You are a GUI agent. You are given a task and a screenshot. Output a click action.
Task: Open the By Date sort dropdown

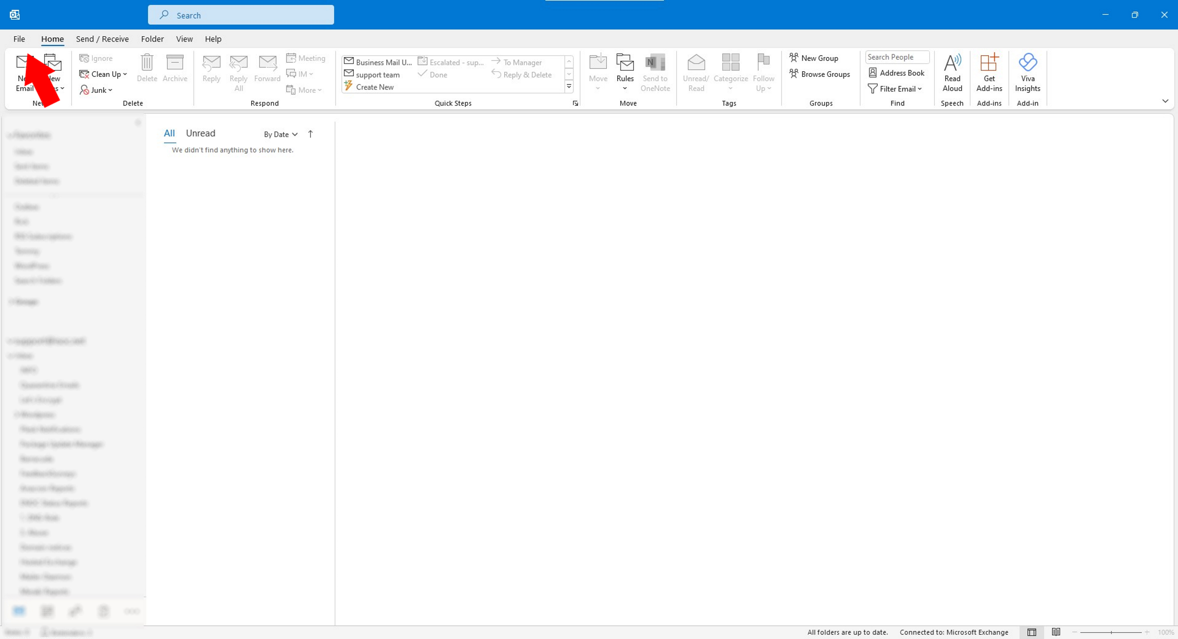point(280,134)
